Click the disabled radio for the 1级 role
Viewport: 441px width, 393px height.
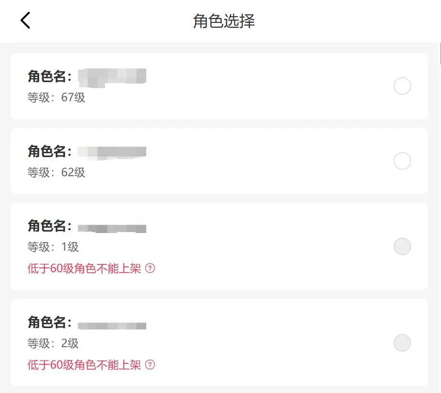pos(402,246)
